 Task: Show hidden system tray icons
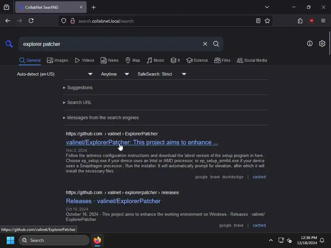271,240
